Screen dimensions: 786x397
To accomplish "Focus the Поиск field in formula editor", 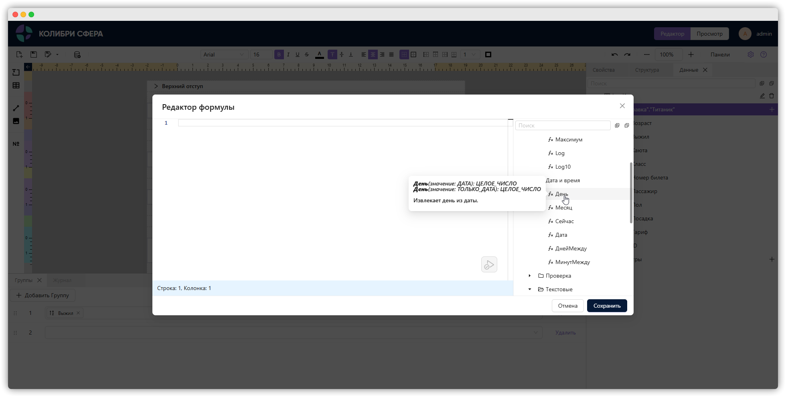I will [563, 125].
